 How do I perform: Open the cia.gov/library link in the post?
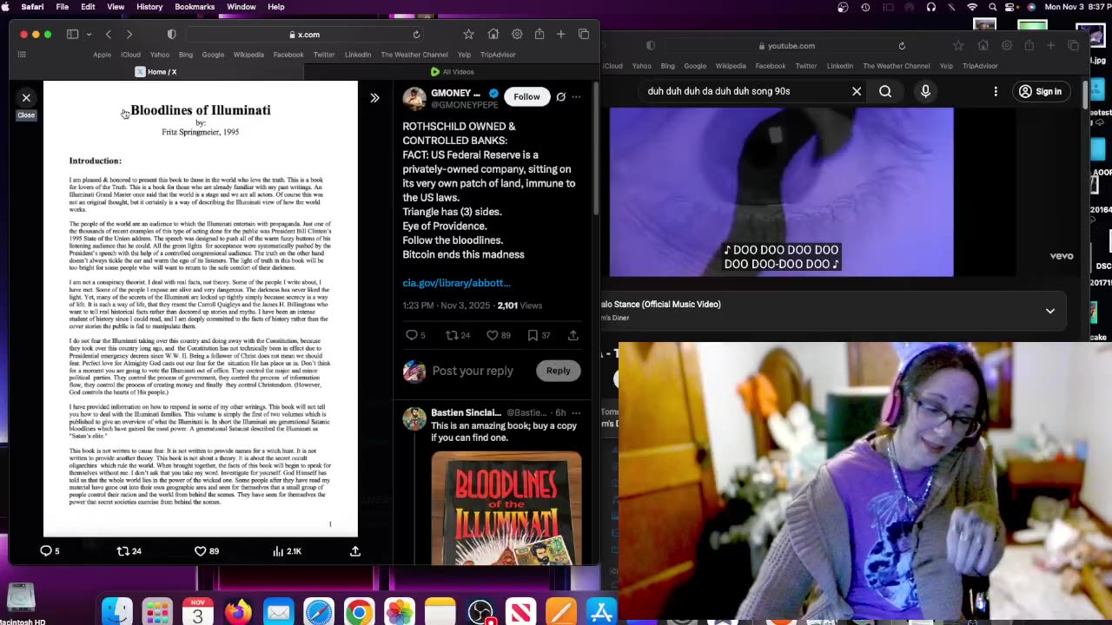[x=456, y=283]
